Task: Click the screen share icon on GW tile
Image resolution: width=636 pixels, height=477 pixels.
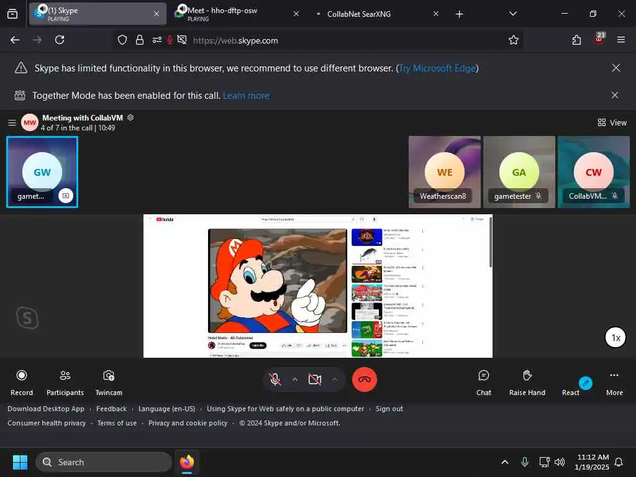Action: pos(66,196)
